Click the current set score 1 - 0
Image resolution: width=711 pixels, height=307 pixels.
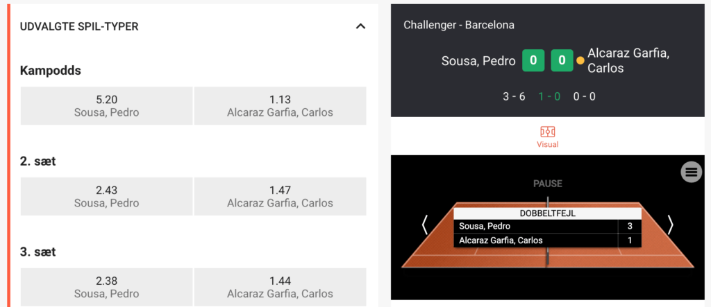[549, 96]
